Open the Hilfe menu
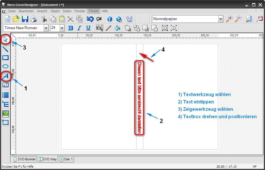The height and width of the screenshot is (170, 265). (105, 11)
